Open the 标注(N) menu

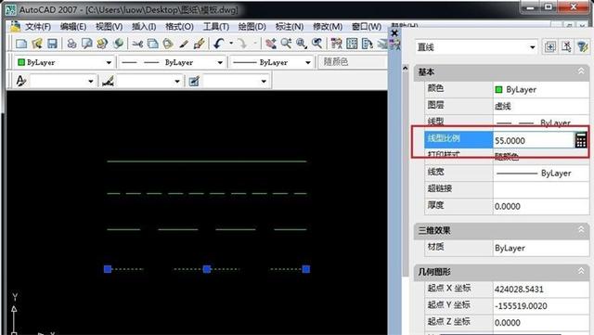pyautogui.click(x=290, y=27)
